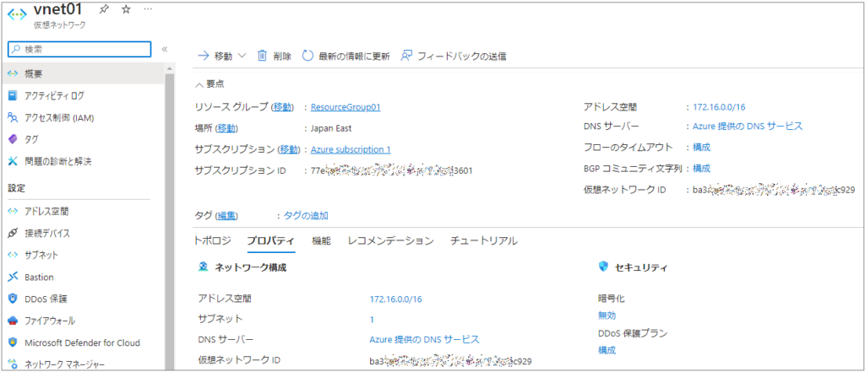This screenshot has width=865, height=372.
Task: Click the sidebar scroll up arrow
Action: (x=169, y=67)
